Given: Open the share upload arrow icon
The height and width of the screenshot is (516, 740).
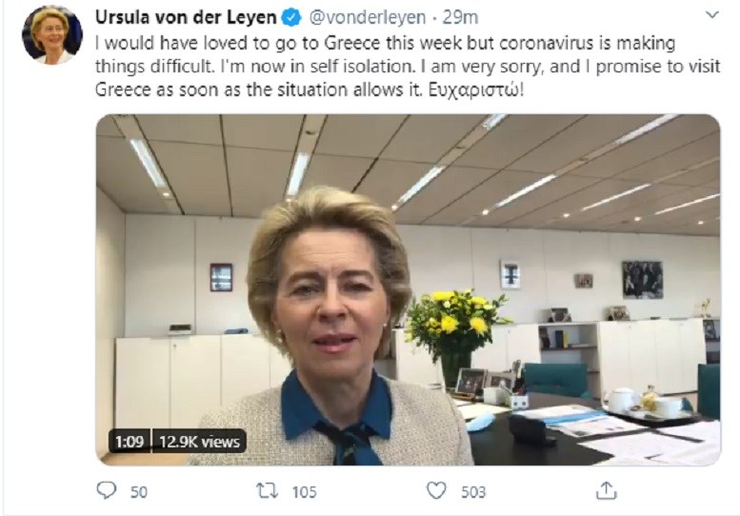Looking at the screenshot, I should 607,490.
